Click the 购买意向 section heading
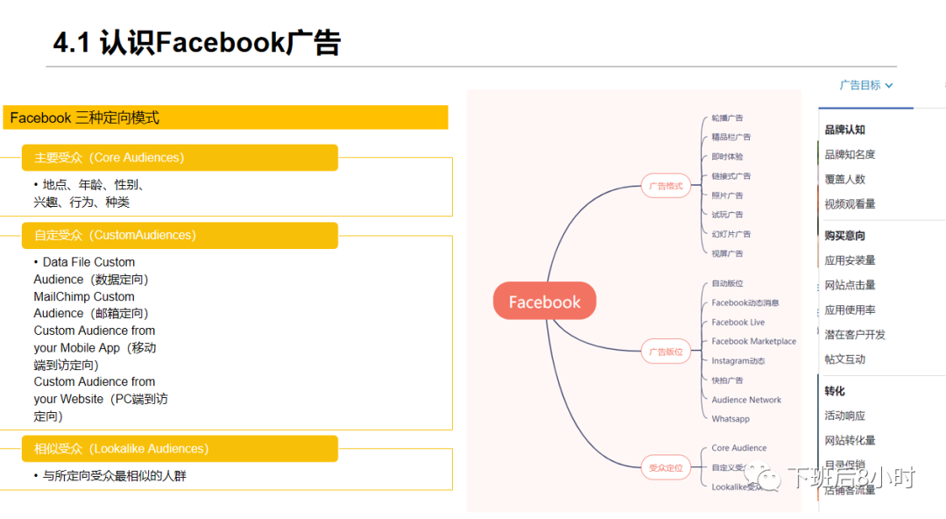Viewport: 946px width, 519px height. click(844, 236)
